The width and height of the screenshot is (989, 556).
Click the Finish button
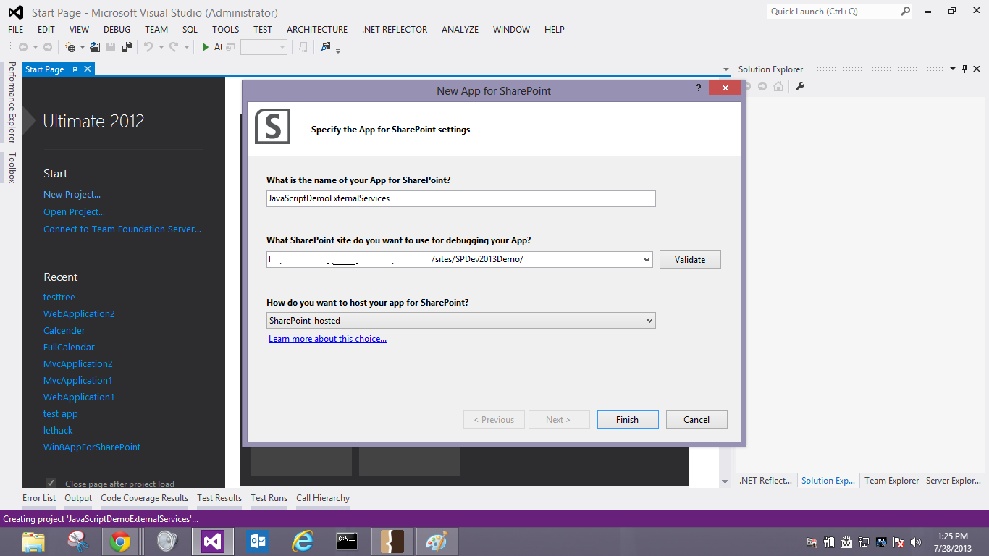pyautogui.click(x=628, y=420)
